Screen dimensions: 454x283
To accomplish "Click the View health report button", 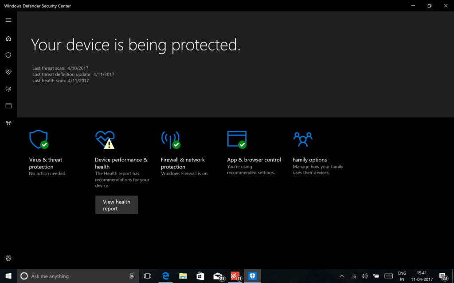I will [x=117, y=205].
